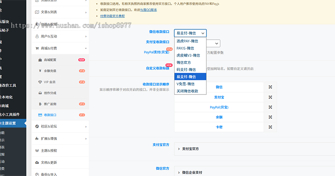This screenshot has height=176, width=335.
Task: Open VIP 会员 submenu item
Action: click(x=60, y=82)
